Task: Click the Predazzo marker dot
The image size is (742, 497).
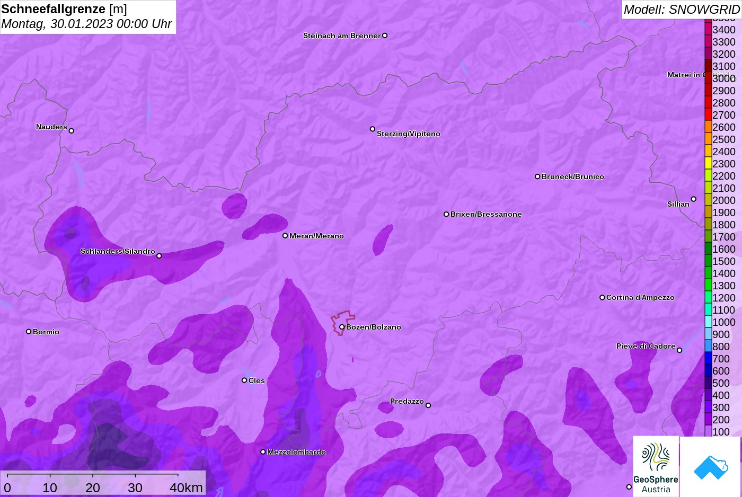Action: click(x=428, y=405)
